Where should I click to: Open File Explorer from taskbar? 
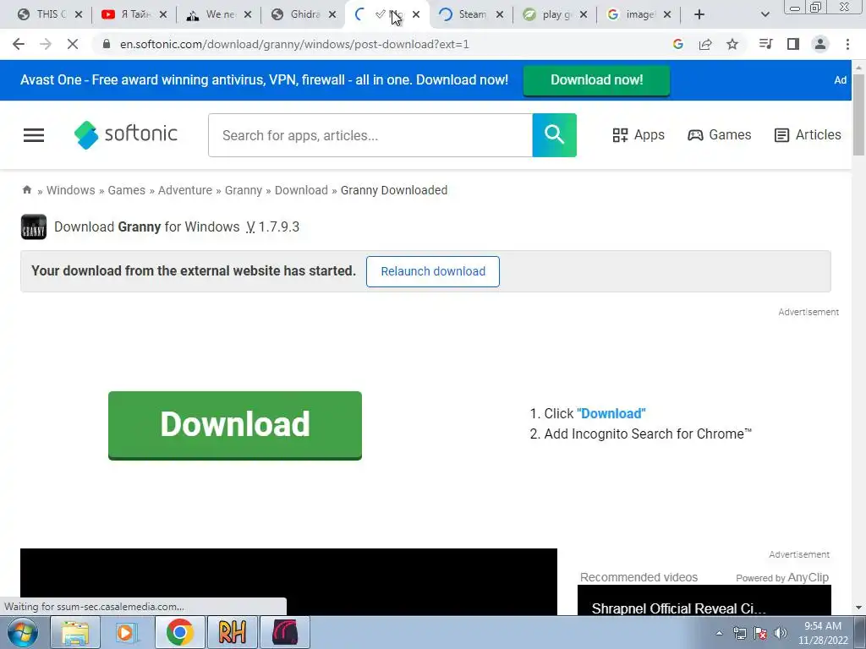pos(75,632)
